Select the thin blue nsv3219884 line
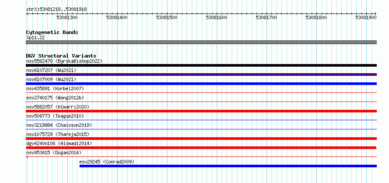This screenshot has width=389, height=183. 201,129
